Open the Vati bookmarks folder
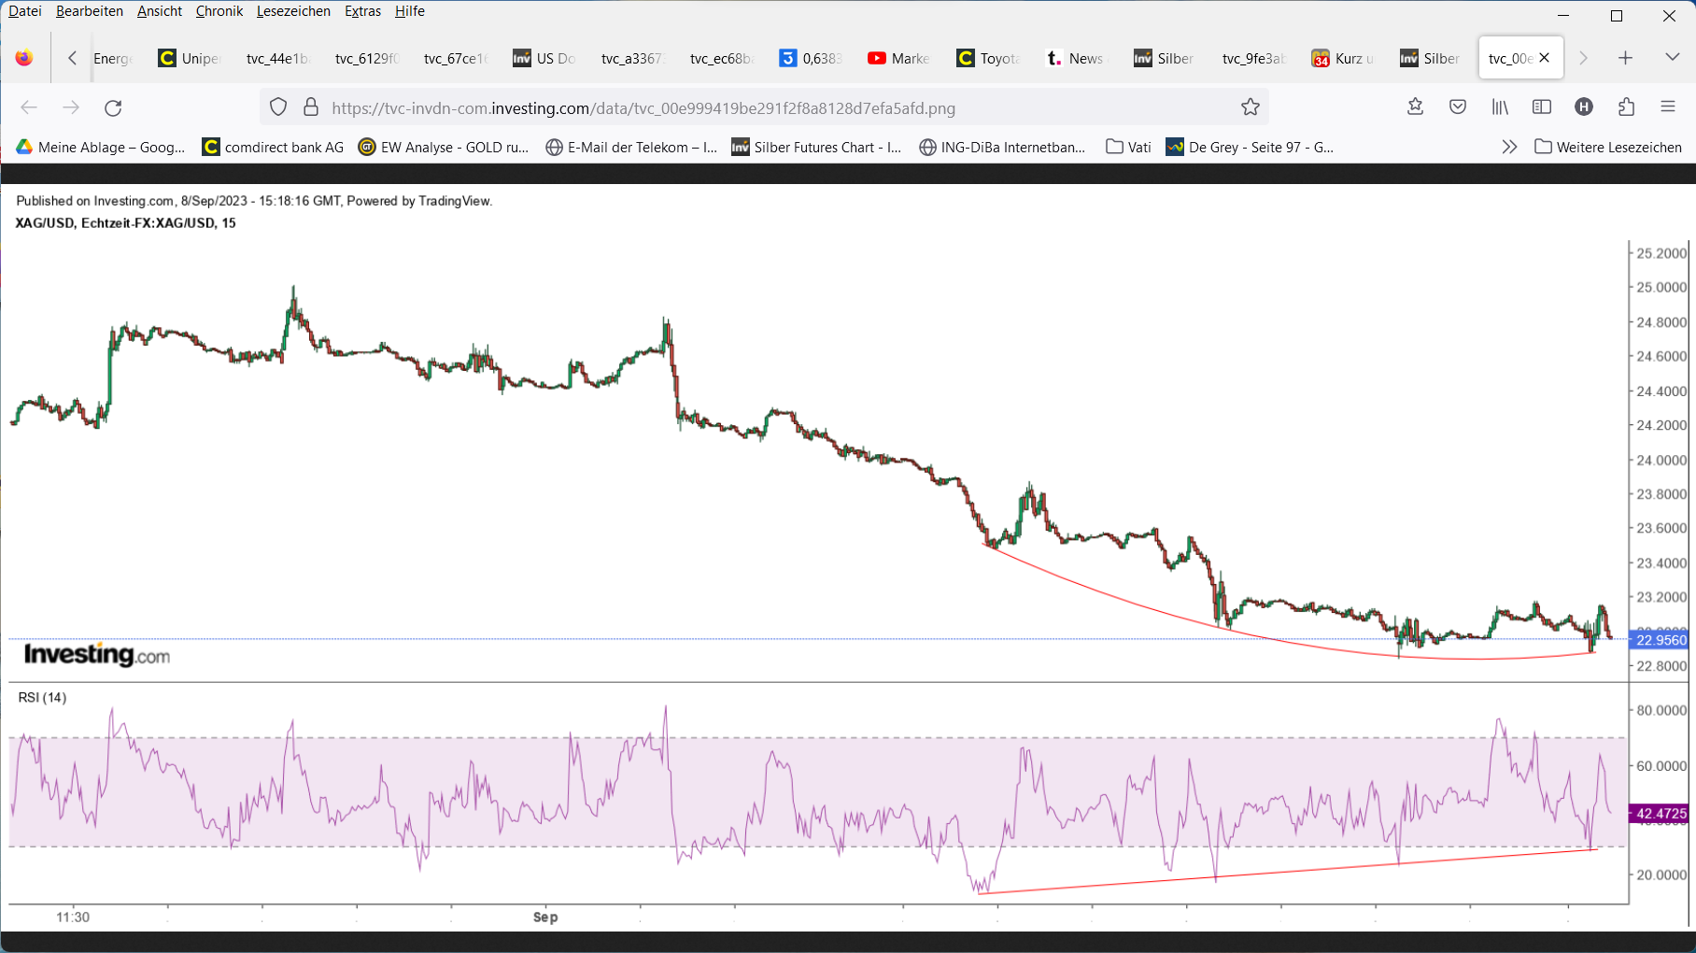Screen dimensions: 1696x953 point(1128,147)
